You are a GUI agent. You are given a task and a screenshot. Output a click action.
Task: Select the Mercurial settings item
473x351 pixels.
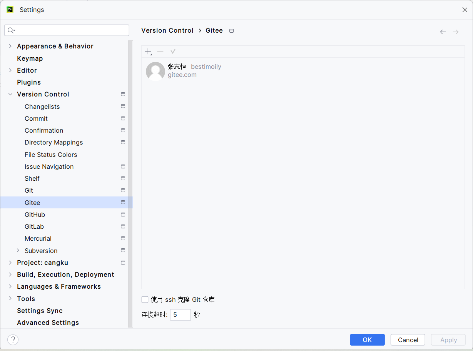click(38, 238)
